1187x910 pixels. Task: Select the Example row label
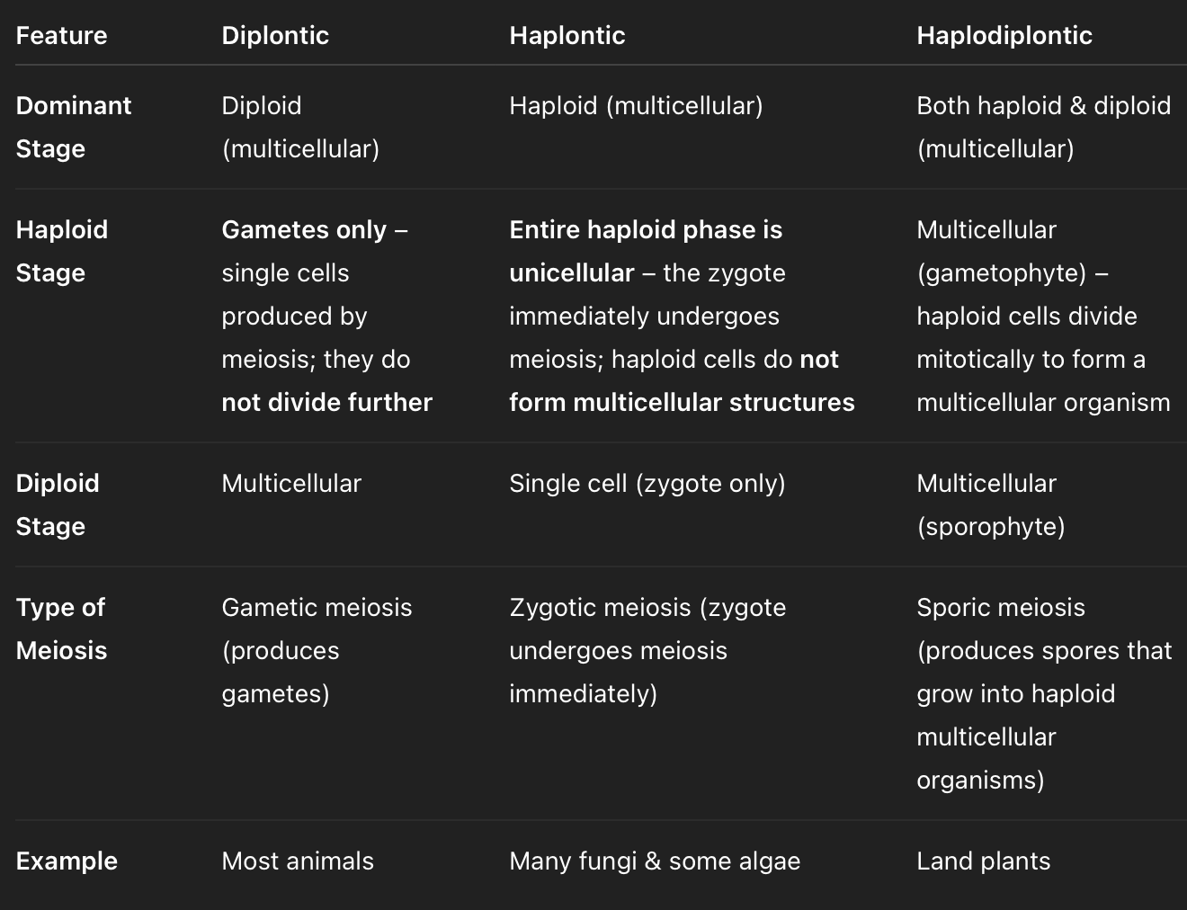tap(67, 861)
